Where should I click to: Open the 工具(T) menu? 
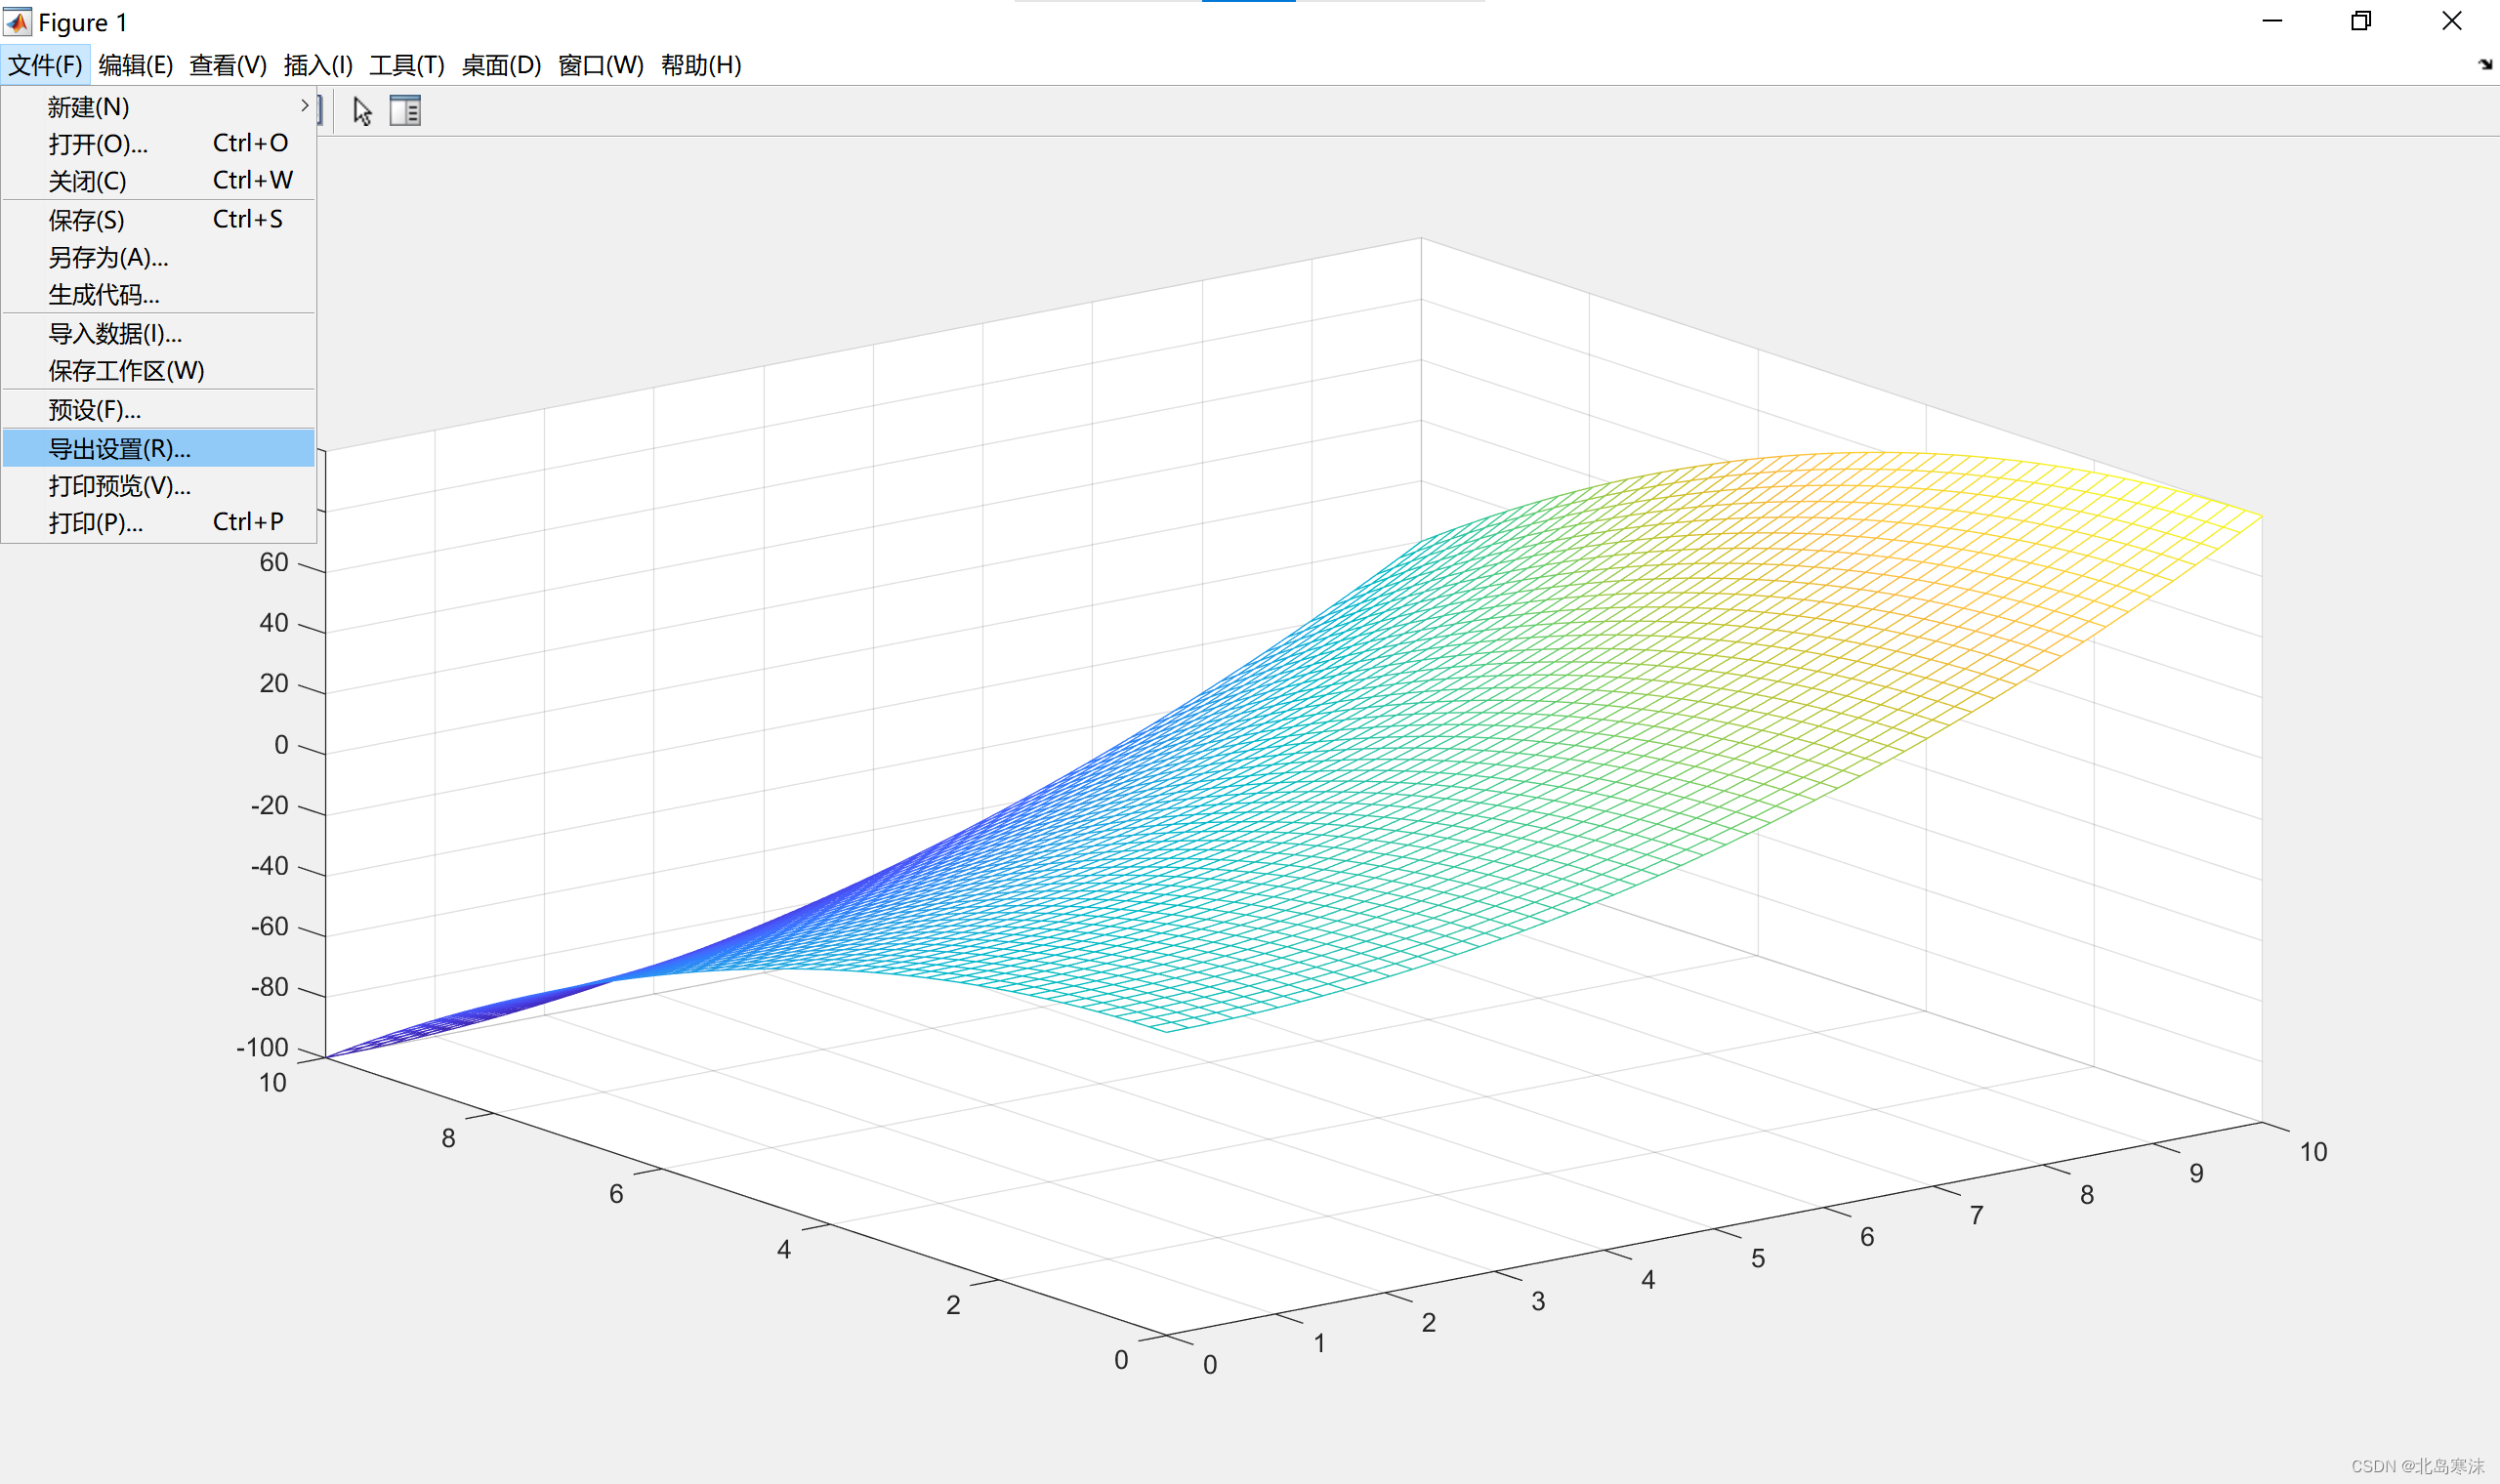coord(406,65)
